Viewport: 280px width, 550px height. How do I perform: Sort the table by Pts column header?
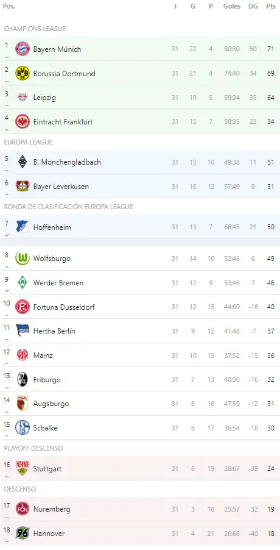pyautogui.click(x=270, y=6)
